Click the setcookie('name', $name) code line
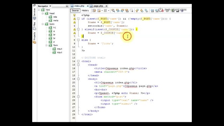Image resolution: width=224 pixels, height=126 pixels. click(108, 26)
